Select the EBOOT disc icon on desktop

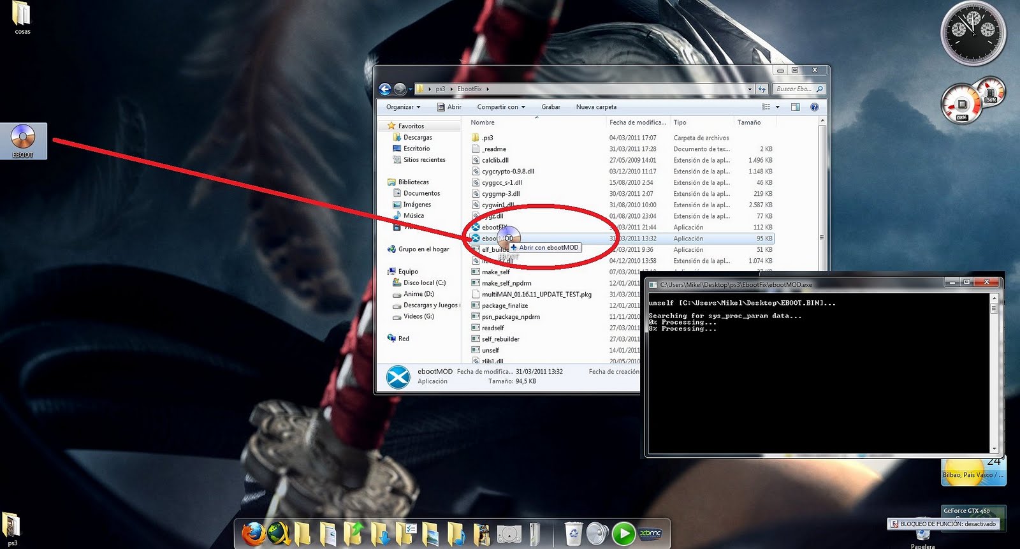pos(23,141)
